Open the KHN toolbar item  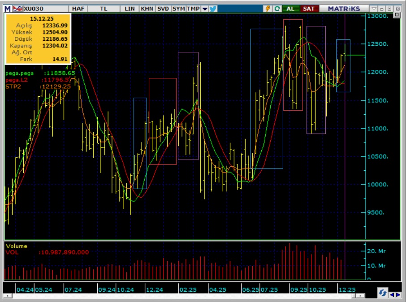tap(147, 9)
